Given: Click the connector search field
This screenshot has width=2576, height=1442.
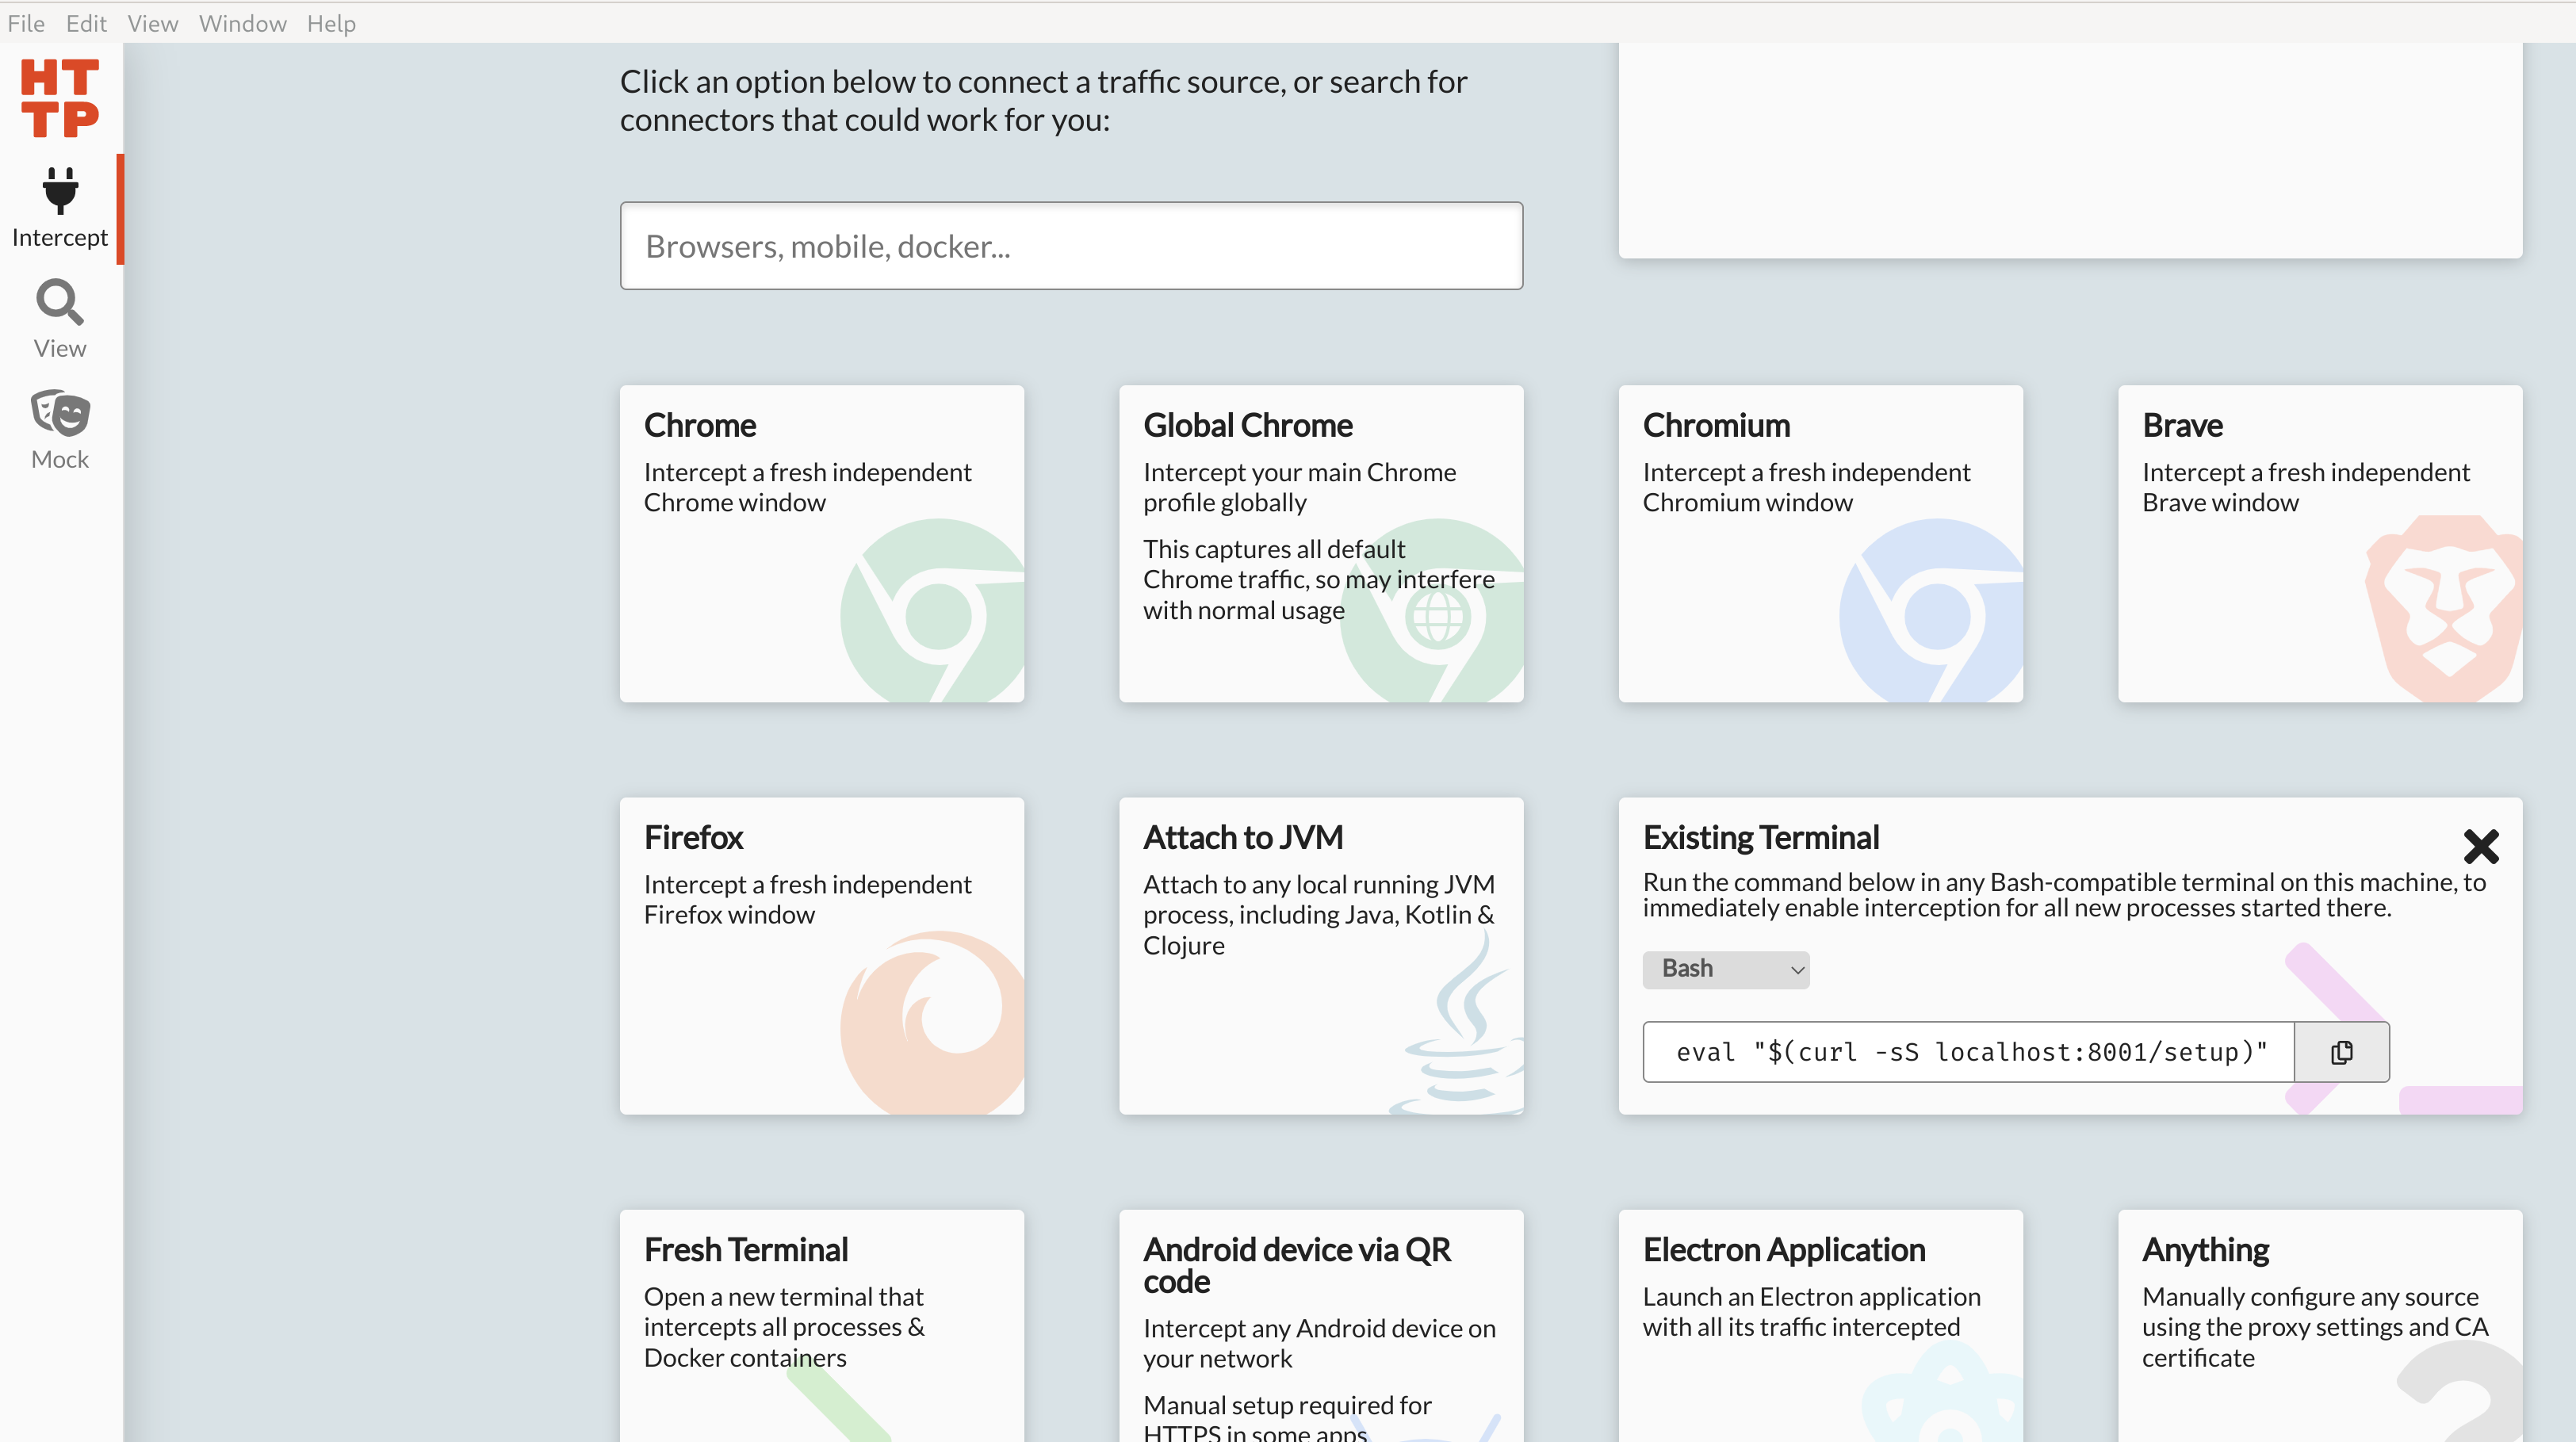Looking at the screenshot, I should pyautogui.click(x=1070, y=246).
